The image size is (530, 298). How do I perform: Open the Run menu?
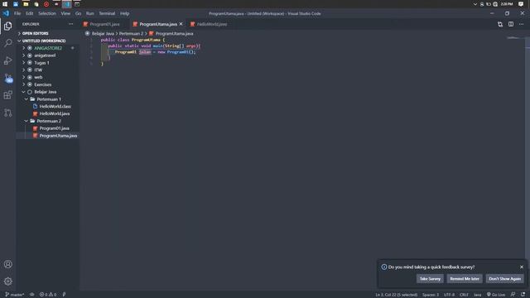(90, 13)
